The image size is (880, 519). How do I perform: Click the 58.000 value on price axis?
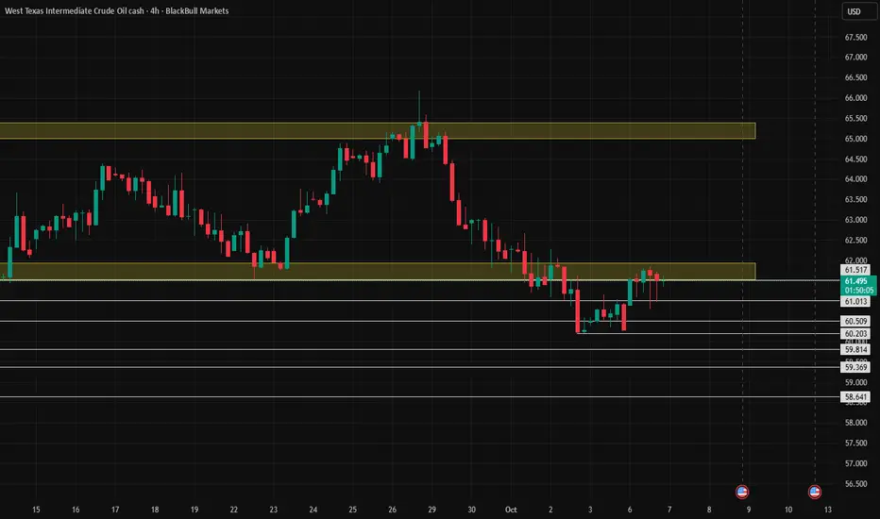tap(855, 423)
